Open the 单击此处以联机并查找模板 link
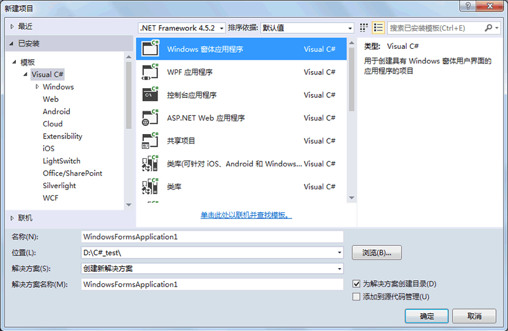This screenshot has width=508, height=331. tap(246, 215)
